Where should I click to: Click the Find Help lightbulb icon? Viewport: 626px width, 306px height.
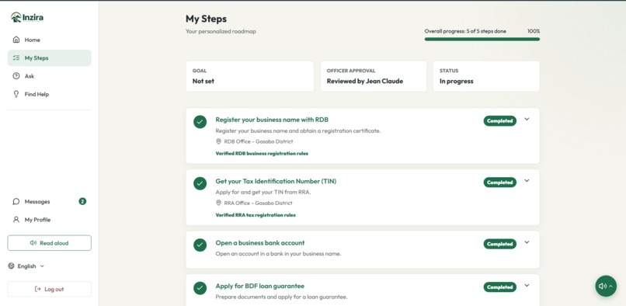16,94
